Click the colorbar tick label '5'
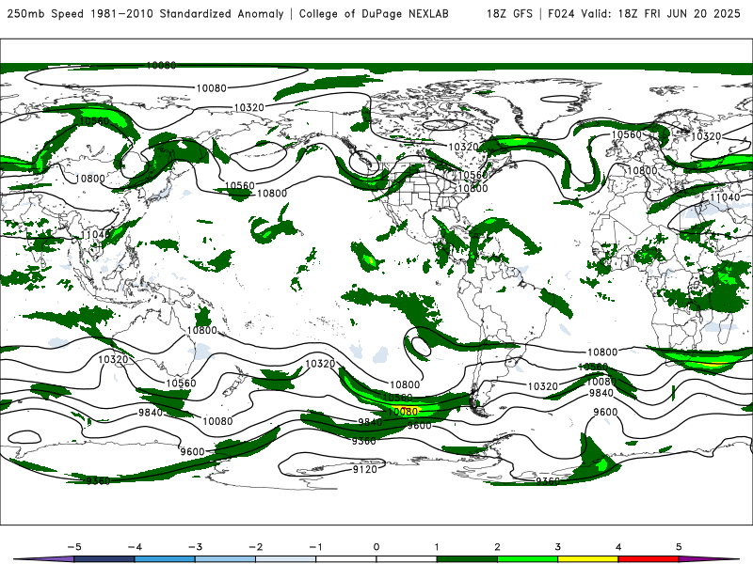This screenshot has height=564, width=753. point(679,547)
